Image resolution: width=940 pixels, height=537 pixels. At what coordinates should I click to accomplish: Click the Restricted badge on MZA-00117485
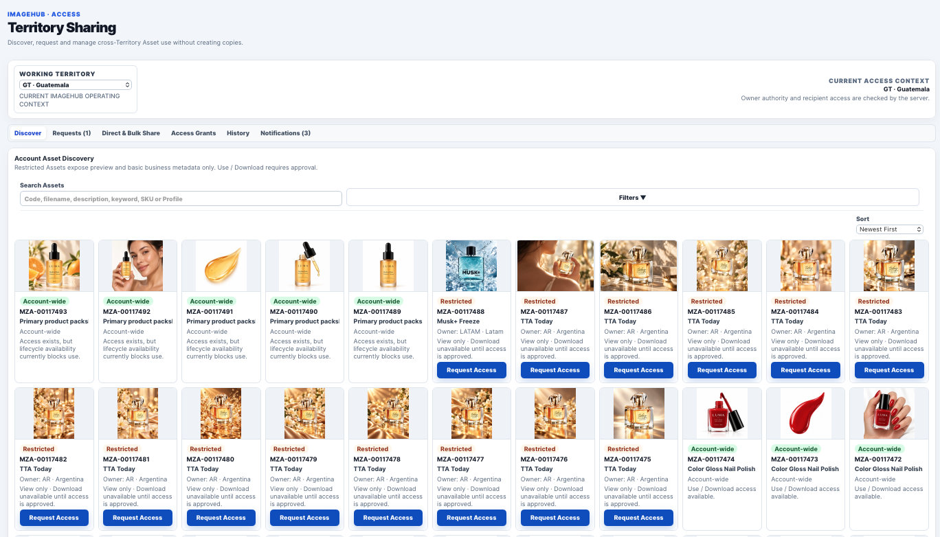pyautogui.click(x=706, y=301)
